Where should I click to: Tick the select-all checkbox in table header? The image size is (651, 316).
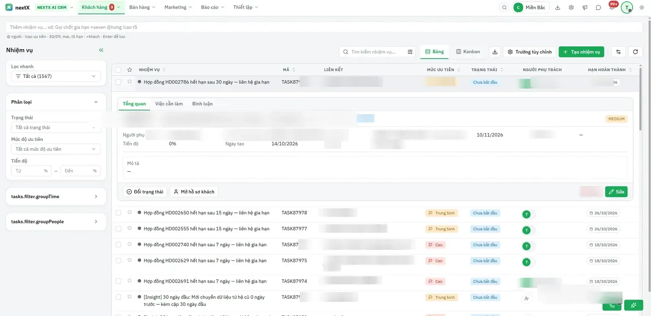[118, 70]
